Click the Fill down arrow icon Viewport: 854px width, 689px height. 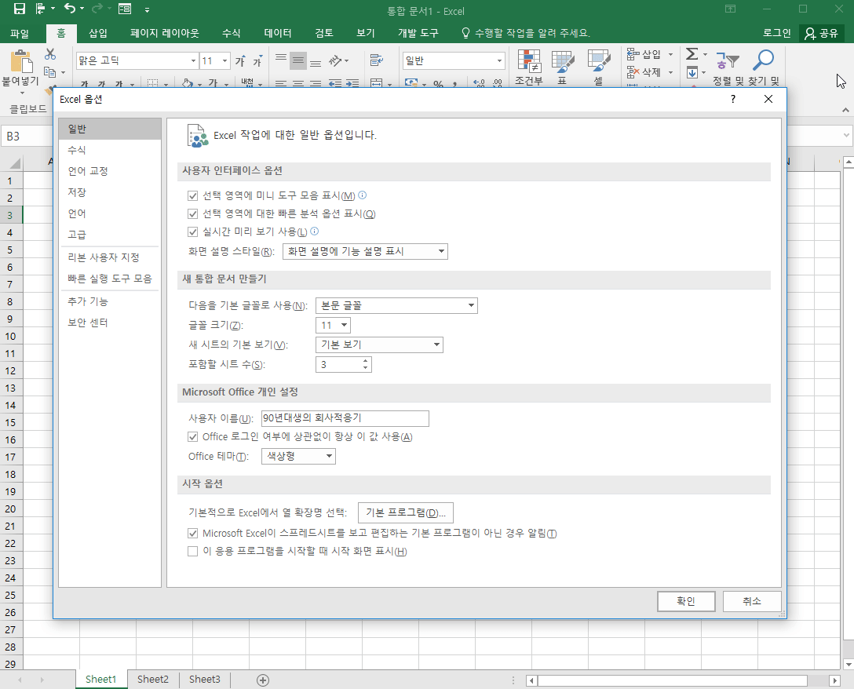(x=692, y=72)
